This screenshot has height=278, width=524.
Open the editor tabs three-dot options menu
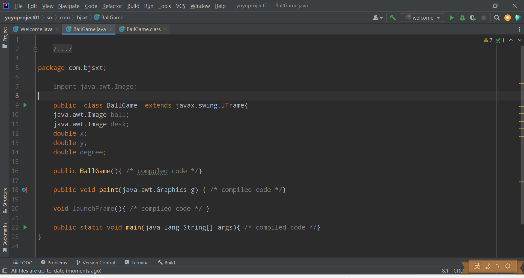pyautogui.click(x=519, y=29)
